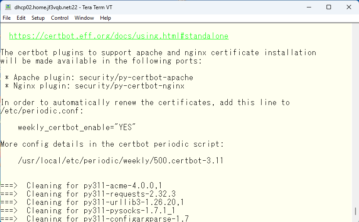Click the Tera Term title bar icon

8,7
